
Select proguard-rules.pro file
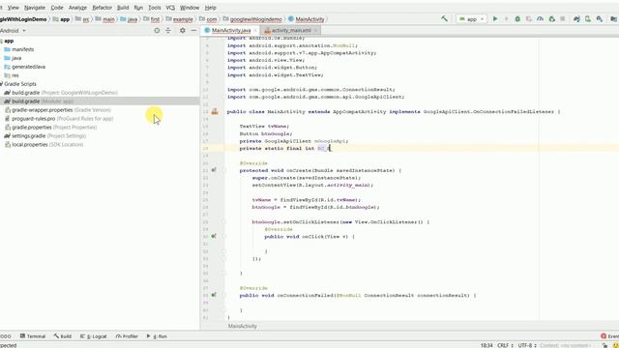coord(59,119)
